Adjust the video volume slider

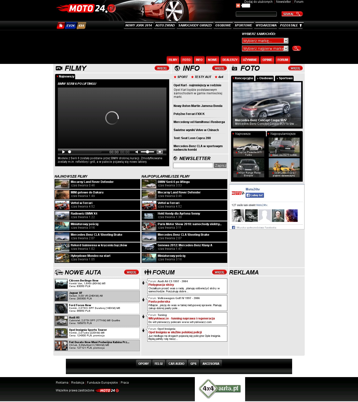(147, 152)
